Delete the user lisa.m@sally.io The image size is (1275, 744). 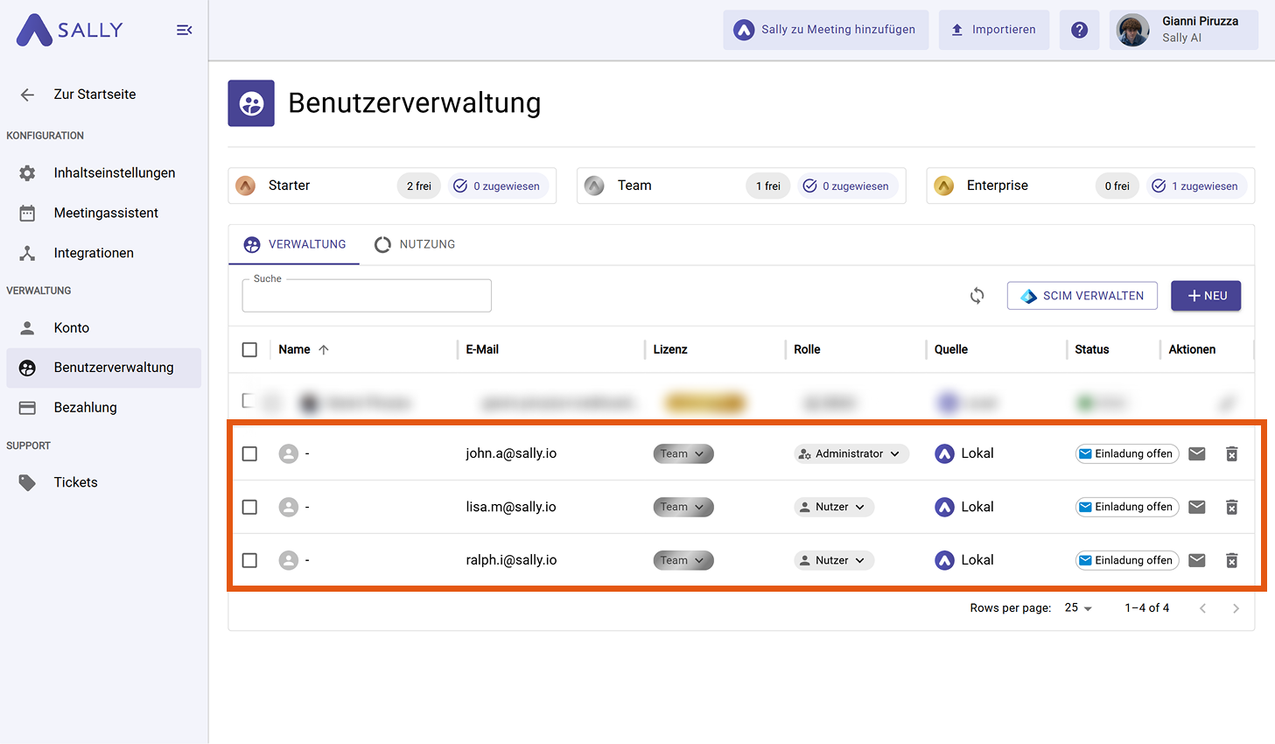tap(1231, 507)
